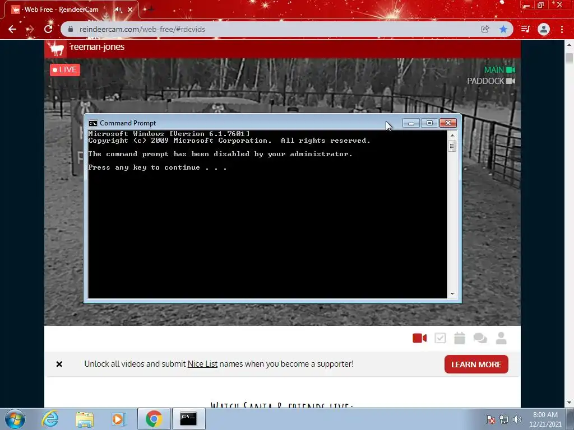Click the Command Prompt scrollbar up arrow

tap(452, 135)
